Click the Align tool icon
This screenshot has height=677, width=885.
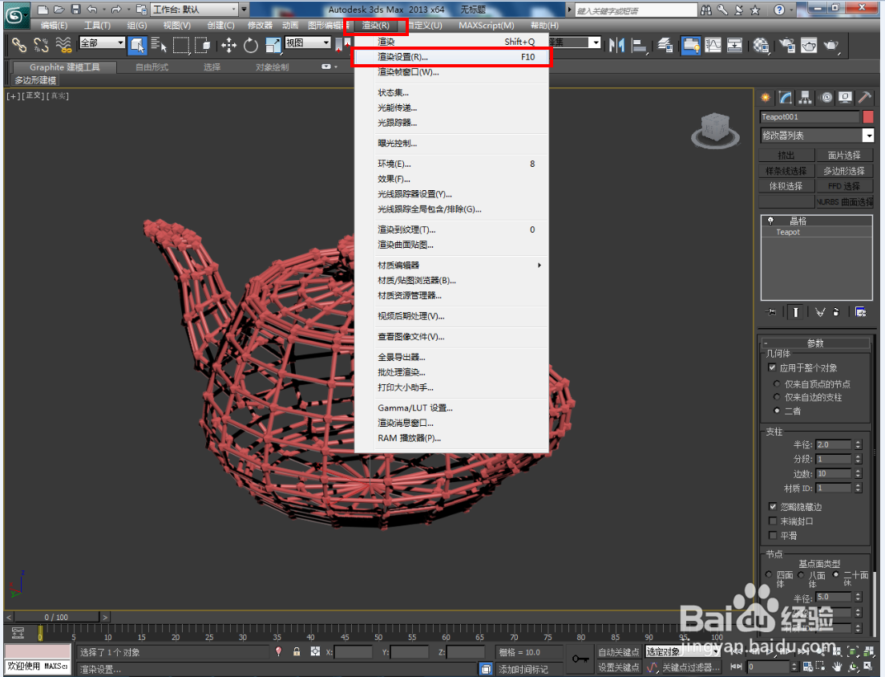pos(638,45)
